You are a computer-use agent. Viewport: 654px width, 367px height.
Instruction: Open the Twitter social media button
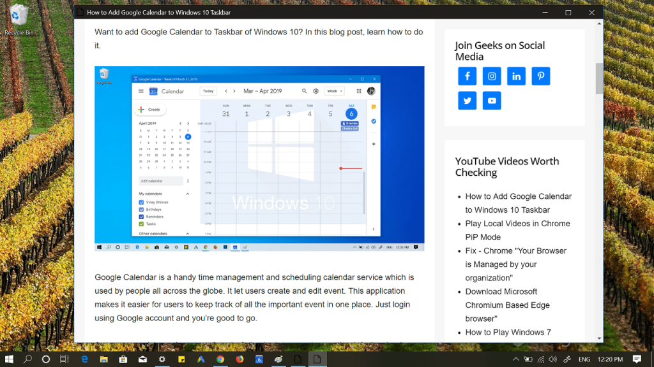(x=467, y=101)
